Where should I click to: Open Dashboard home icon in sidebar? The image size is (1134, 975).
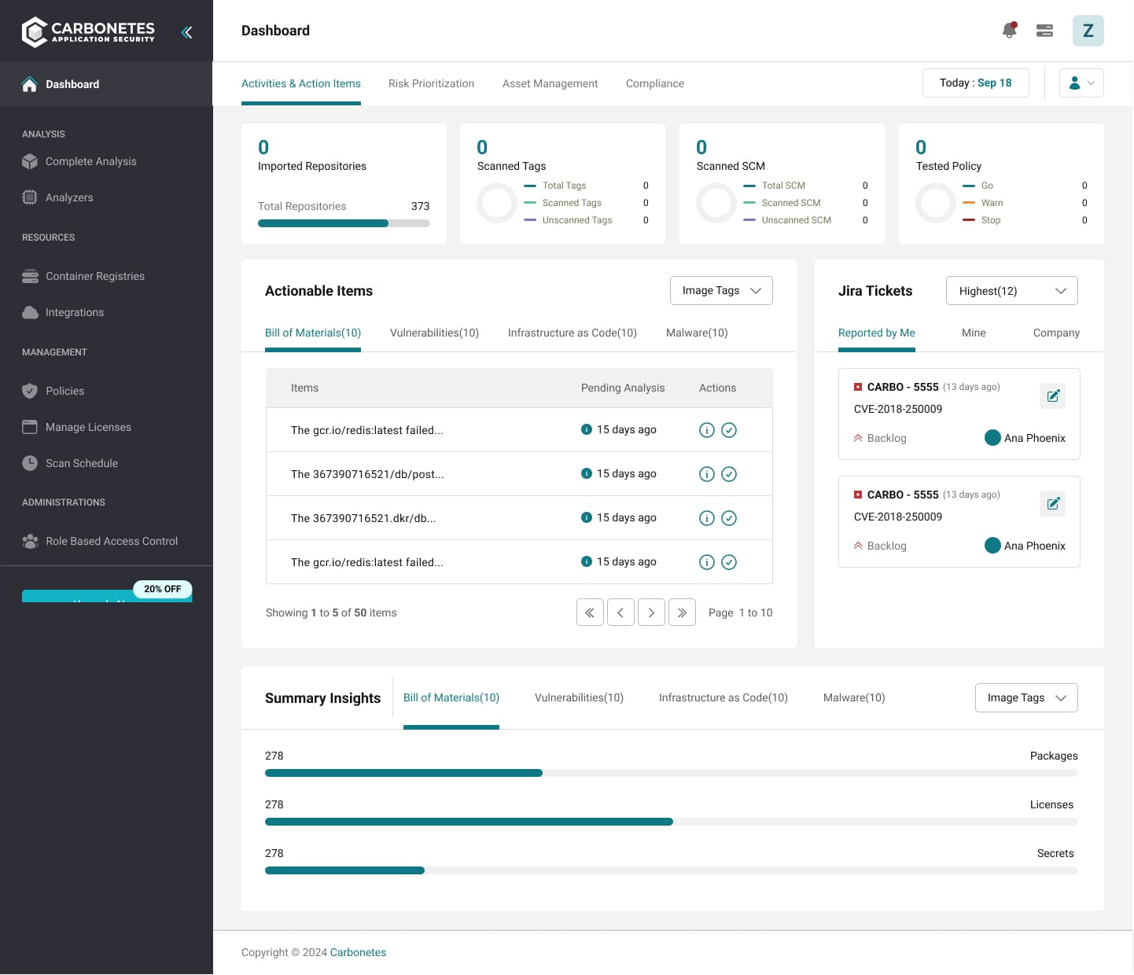click(x=30, y=84)
